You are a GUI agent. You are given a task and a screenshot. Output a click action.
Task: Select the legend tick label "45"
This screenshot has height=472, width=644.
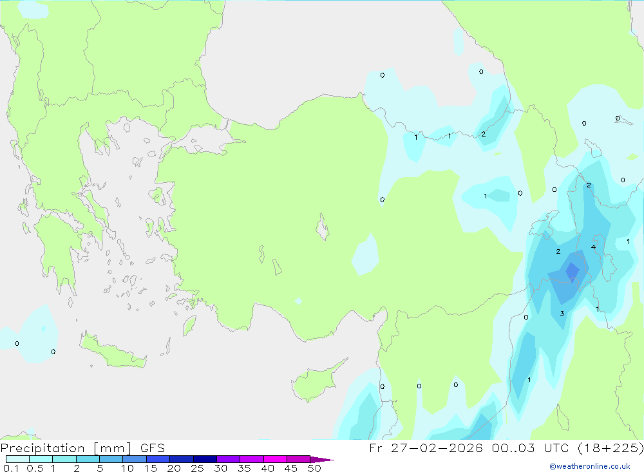(291, 468)
